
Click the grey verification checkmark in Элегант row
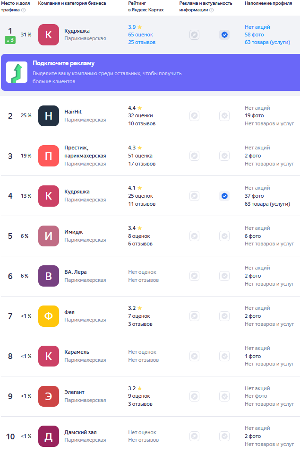(x=224, y=396)
